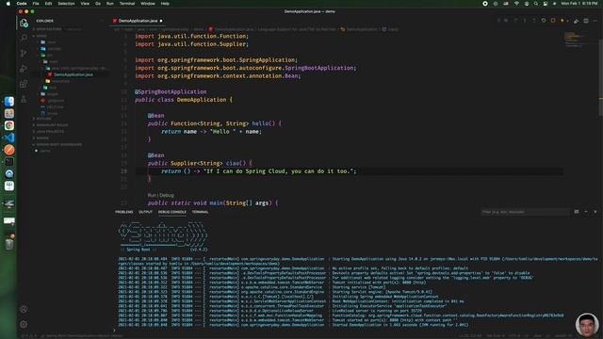Open editor More Actions ellipsis
The width and height of the screenshot is (603, 339).
point(595,21)
